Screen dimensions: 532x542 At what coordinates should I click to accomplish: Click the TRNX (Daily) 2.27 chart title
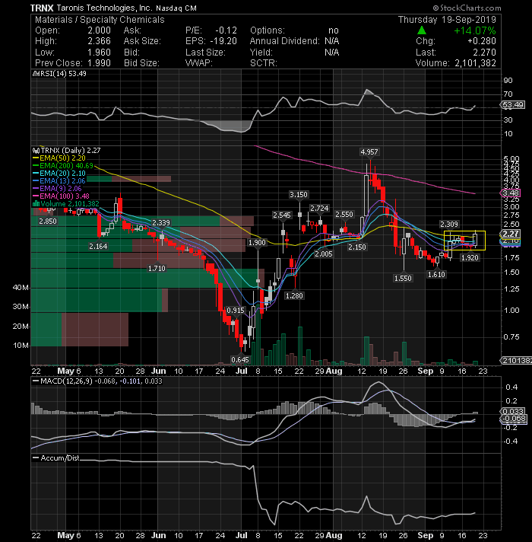tap(71, 151)
